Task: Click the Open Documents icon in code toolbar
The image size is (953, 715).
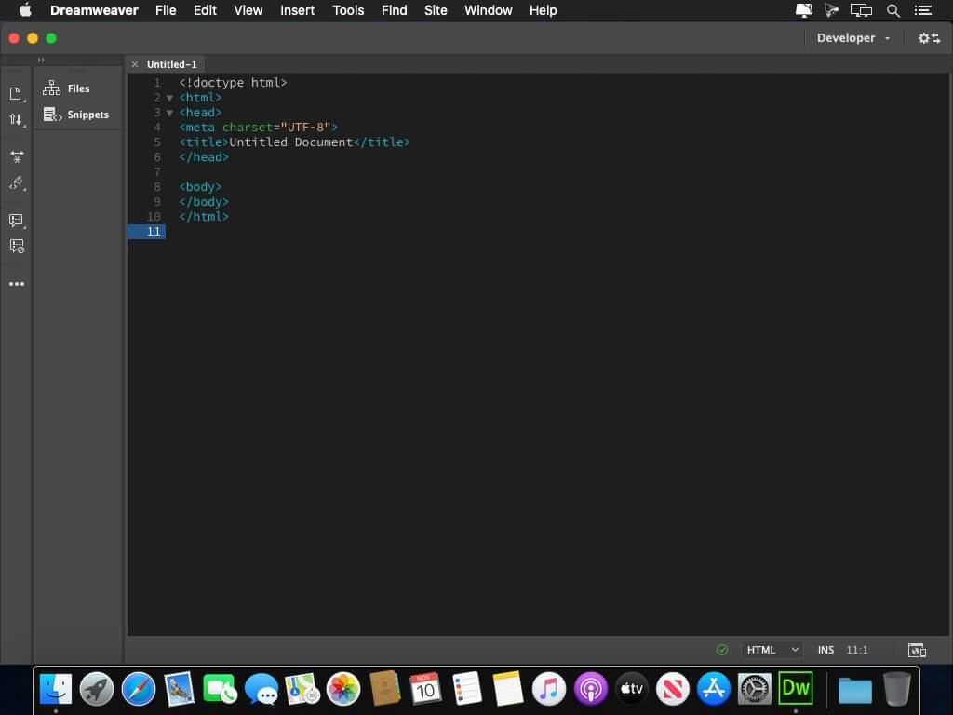Action: coord(16,93)
